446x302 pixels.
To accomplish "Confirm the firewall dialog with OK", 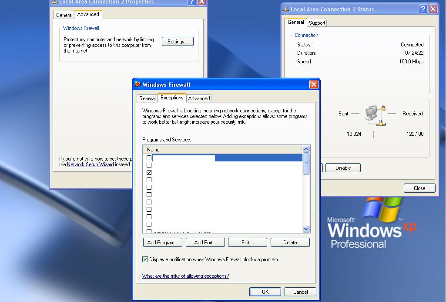I will (x=265, y=292).
